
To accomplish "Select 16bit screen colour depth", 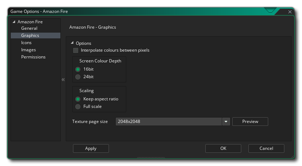I will click(x=78, y=69).
